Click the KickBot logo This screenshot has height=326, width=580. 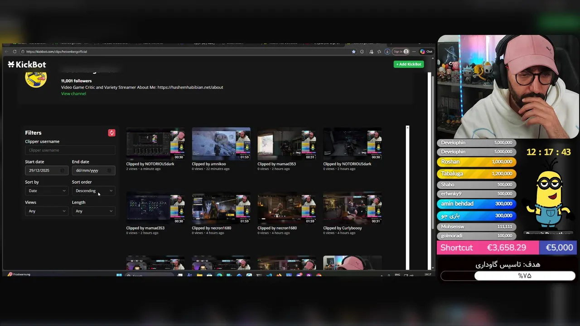[27, 64]
